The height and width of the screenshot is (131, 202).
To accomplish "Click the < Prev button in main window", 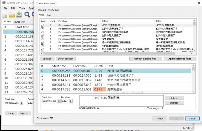I will tap(11, 113).
